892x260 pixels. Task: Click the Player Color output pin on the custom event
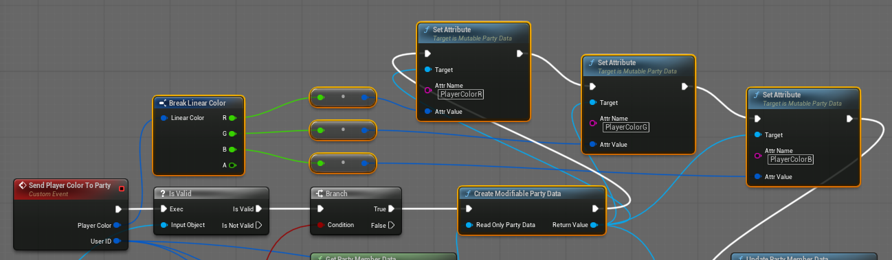coord(117,225)
